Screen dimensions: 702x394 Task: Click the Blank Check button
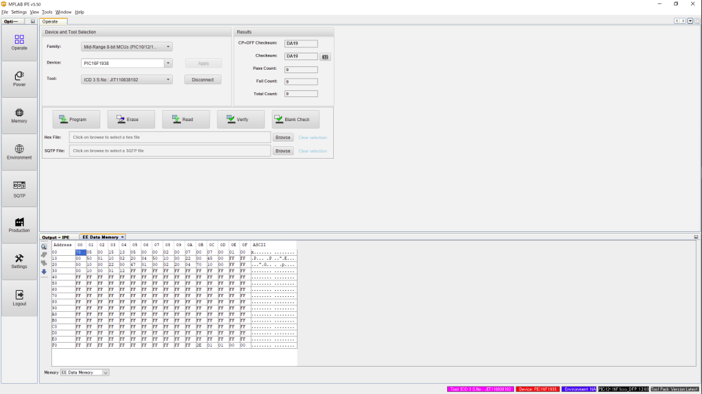295,119
